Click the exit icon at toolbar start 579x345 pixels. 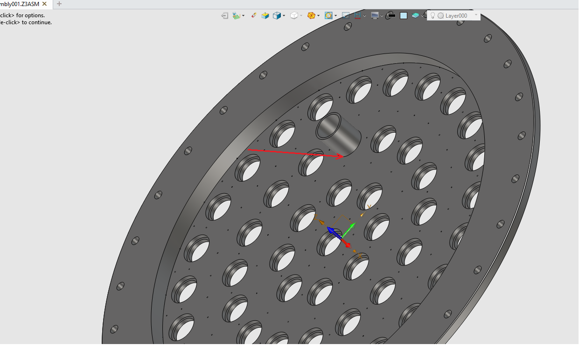(225, 15)
